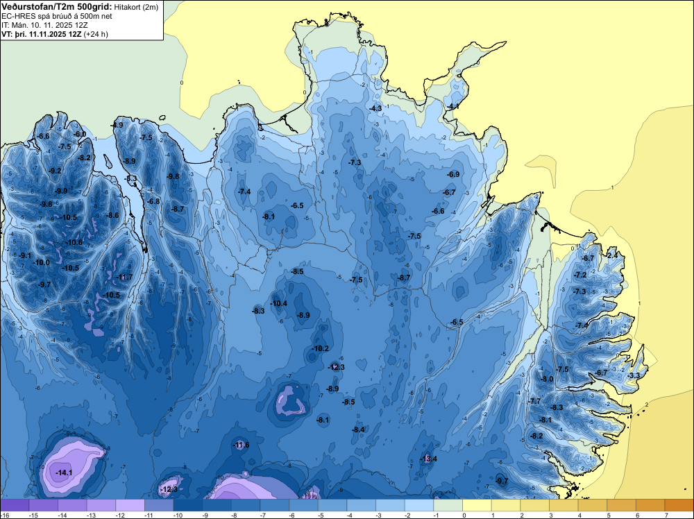
Task: Click the -8.4 temperature label
Action: (359, 429)
